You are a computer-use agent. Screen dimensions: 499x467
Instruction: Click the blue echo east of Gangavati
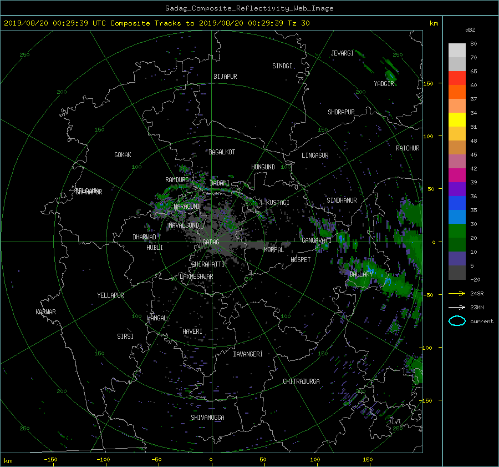342,238
